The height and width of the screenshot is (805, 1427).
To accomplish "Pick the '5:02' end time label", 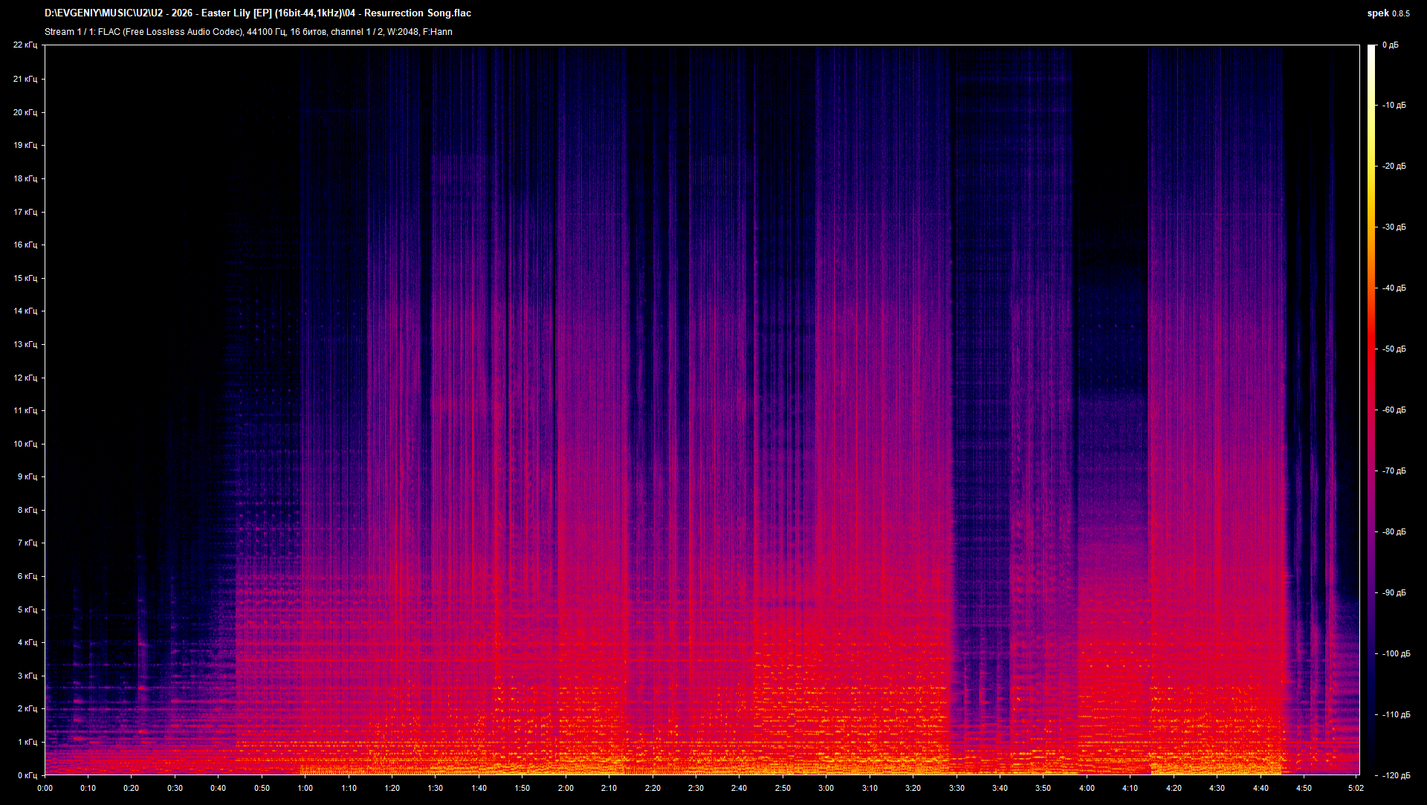I will 1356,788.
